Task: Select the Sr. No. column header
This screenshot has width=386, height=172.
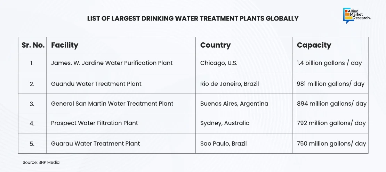Action: click(32, 45)
